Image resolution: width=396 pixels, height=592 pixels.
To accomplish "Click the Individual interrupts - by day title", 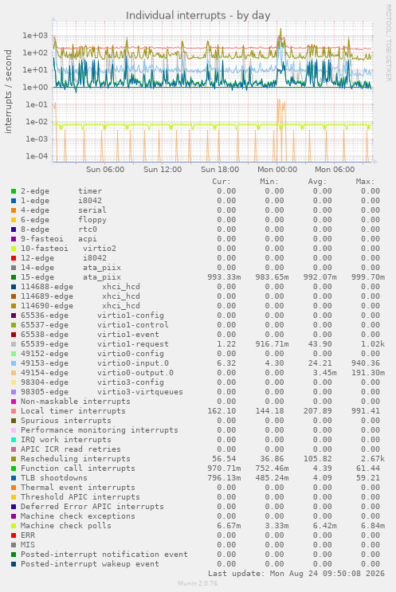I will (198, 15).
